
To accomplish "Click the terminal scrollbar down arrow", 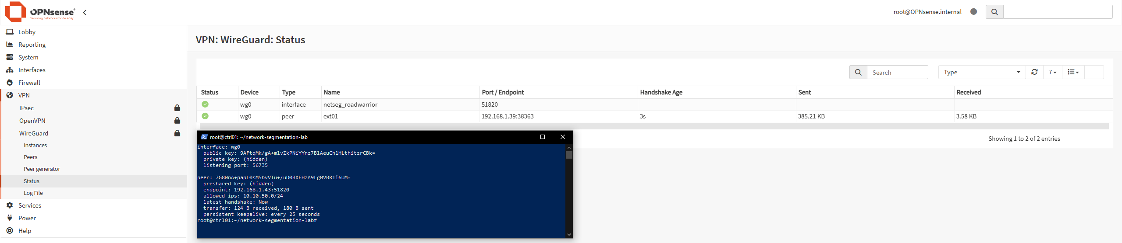I will click(569, 235).
